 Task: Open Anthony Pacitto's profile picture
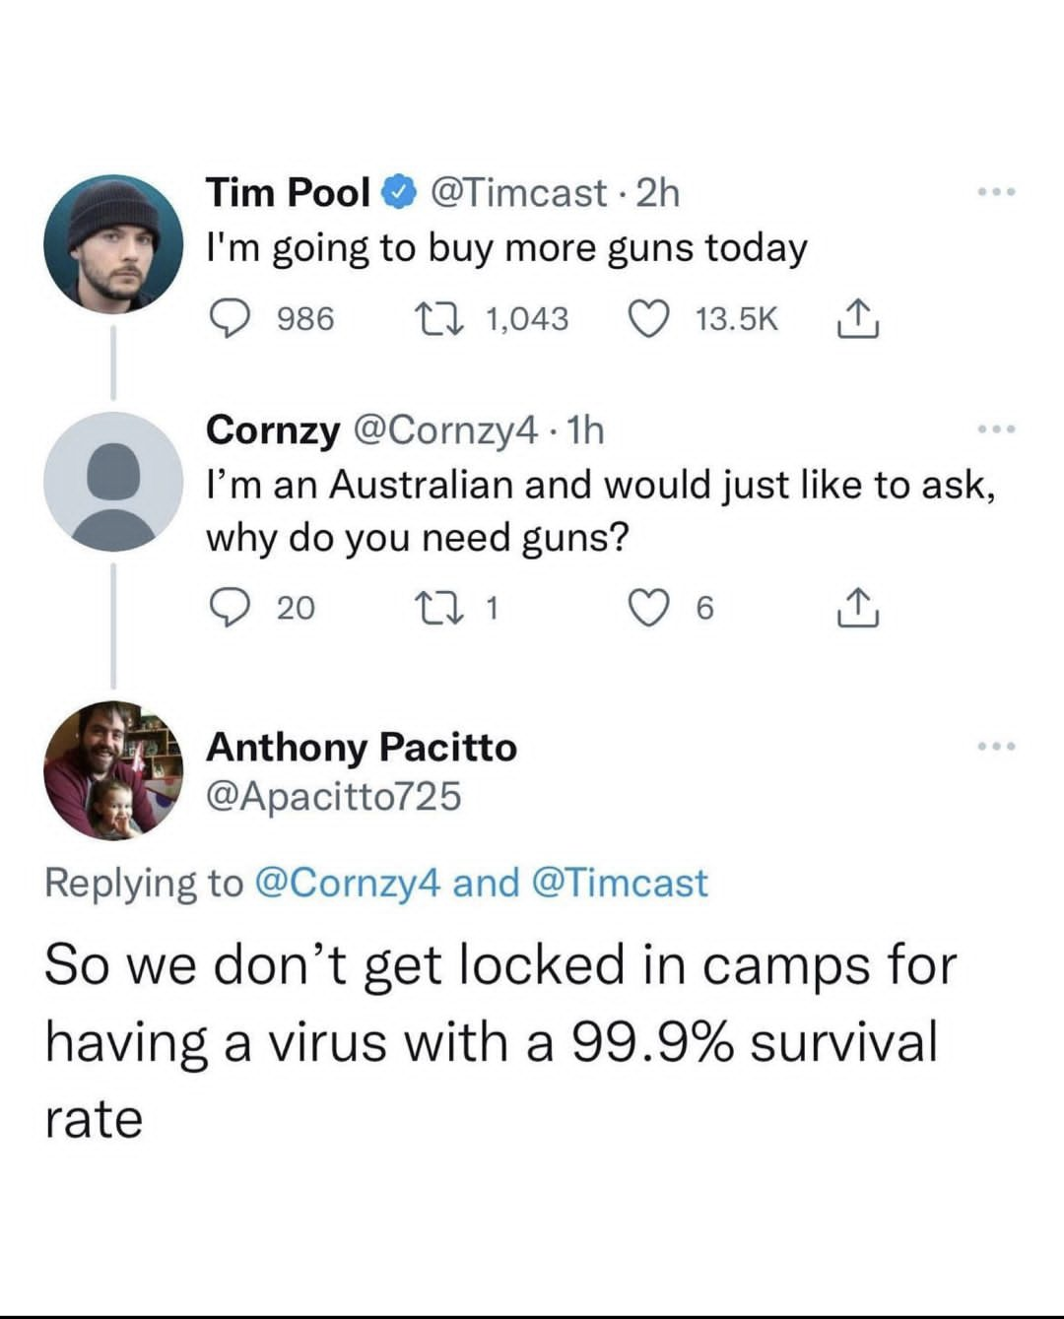coord(113,770)
